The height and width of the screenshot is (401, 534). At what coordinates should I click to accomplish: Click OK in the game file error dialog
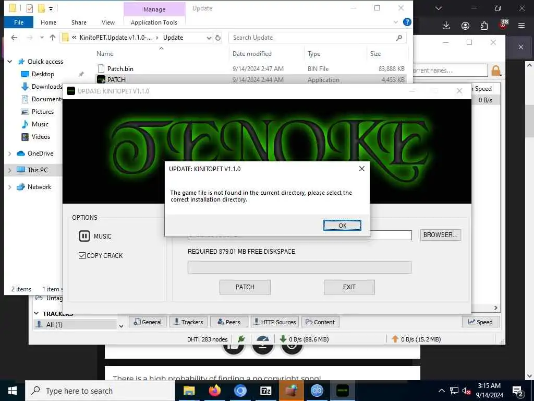(x=342, y=226)
